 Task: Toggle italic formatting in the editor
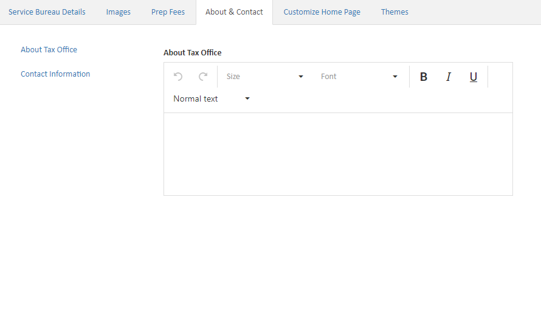point(449,77)
